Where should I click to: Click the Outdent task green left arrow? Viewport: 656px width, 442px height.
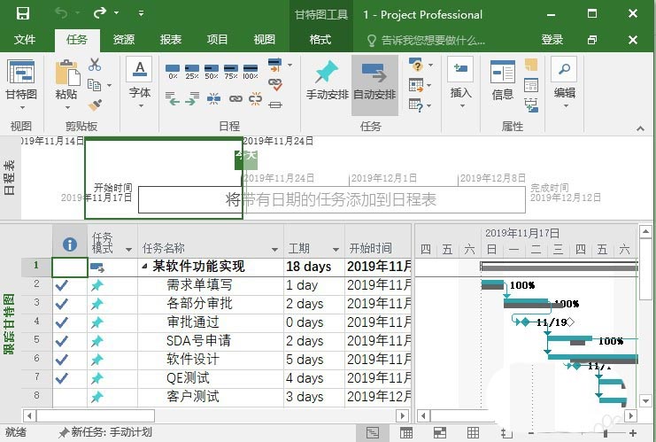173,98
